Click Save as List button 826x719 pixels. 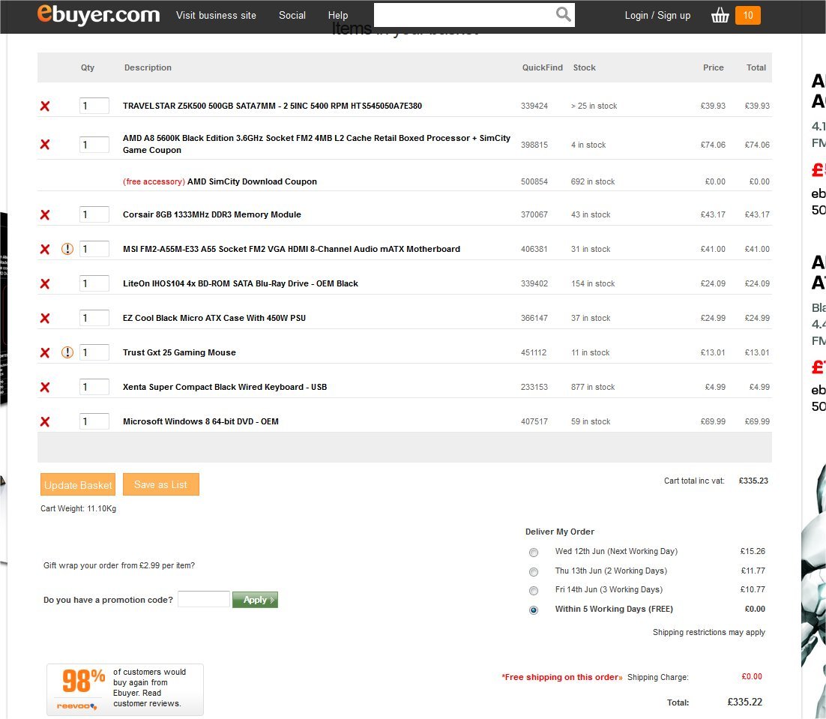point(161,485)
